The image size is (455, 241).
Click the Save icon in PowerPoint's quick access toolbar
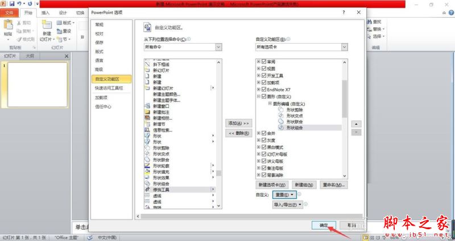pos(12,4)
